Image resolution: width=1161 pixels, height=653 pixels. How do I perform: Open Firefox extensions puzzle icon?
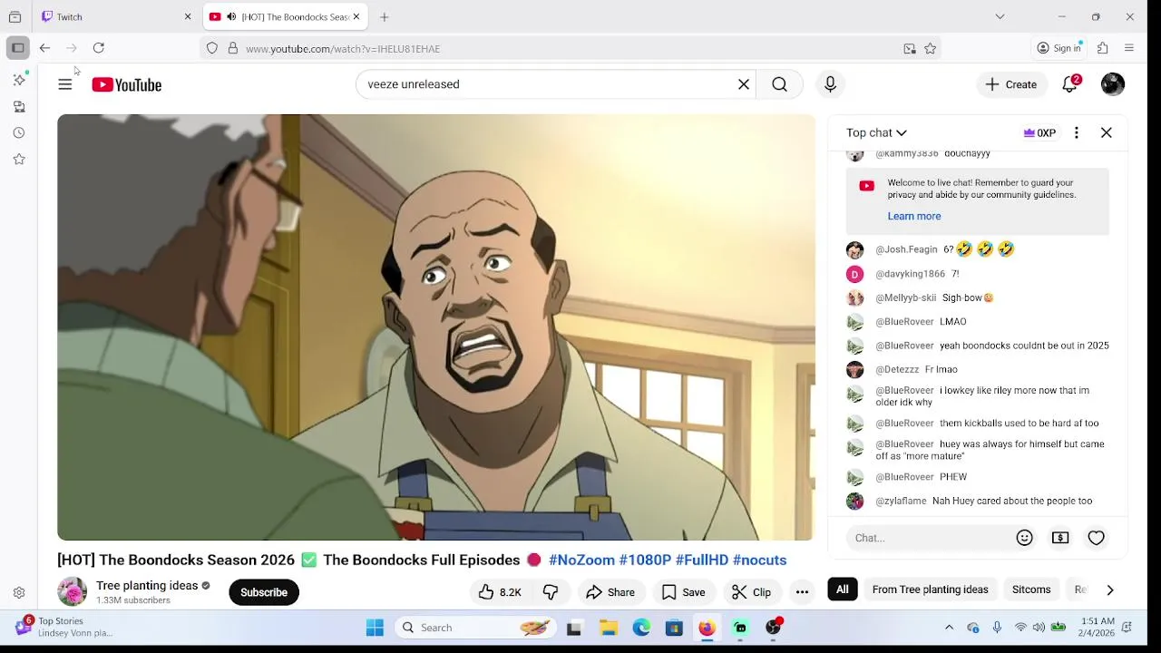[1103, 48]
